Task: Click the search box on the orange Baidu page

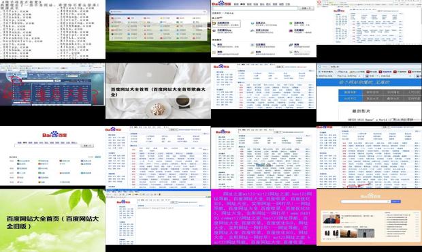Action: click(366, 202)
